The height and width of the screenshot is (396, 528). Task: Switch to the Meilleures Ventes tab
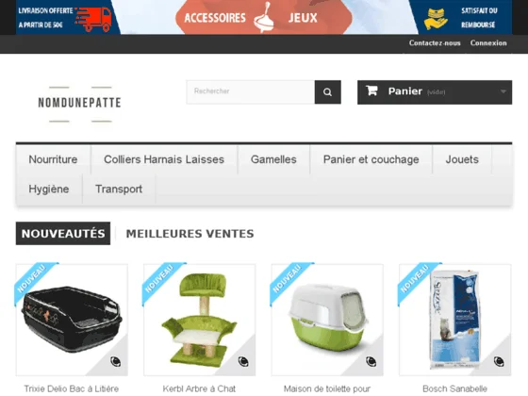click(x=190, y=234)
